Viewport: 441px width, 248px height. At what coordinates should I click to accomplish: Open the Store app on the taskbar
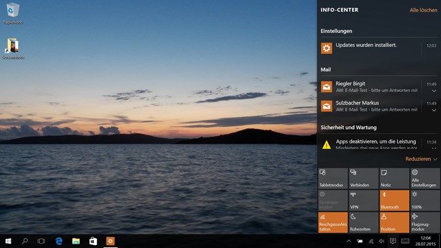point(93,241)
